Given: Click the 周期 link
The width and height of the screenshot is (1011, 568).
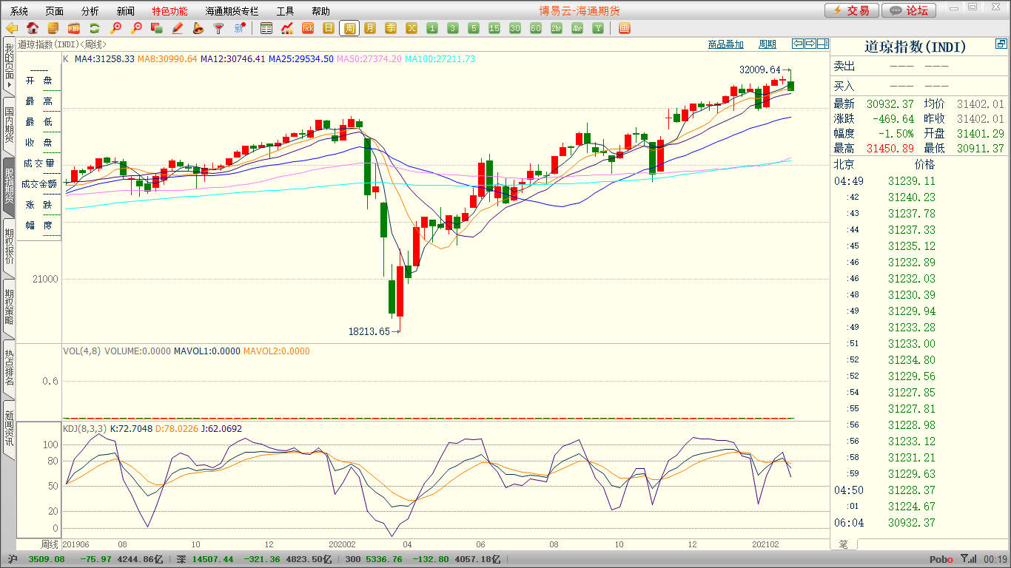Looking at the screenshot, I should coord(768,44).
